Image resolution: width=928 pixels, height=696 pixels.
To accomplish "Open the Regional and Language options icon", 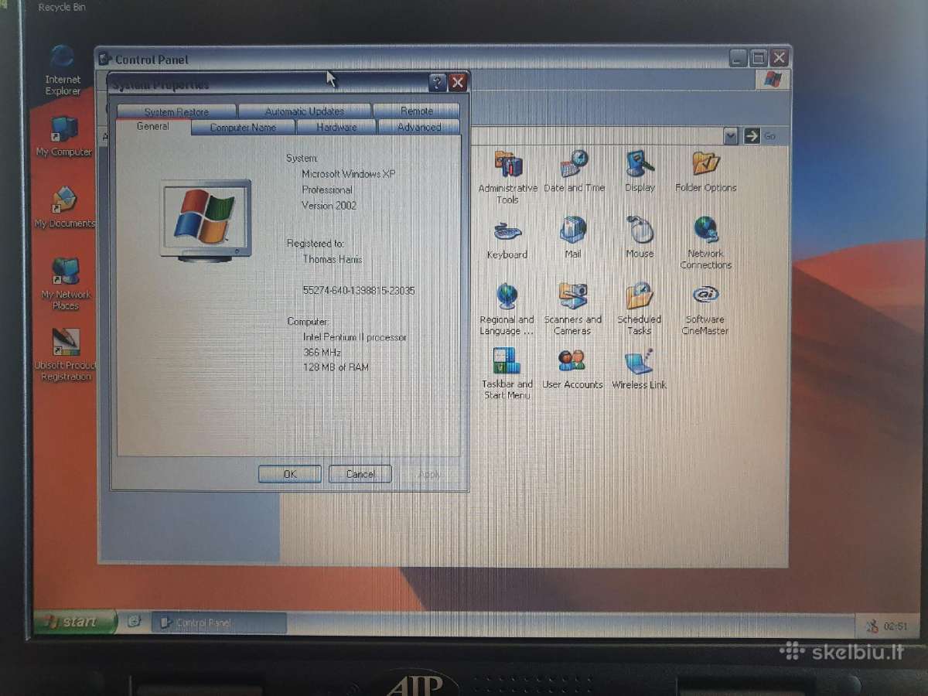I will [x=507, y=309].
